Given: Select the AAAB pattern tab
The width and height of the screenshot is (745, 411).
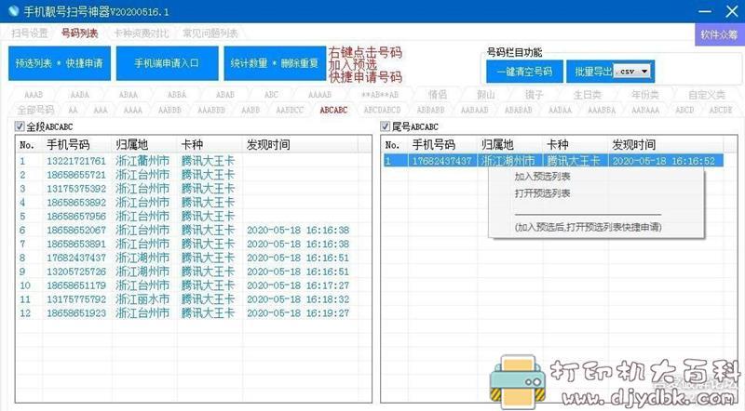Looking at the screenshot, I should tap(34, 95).
